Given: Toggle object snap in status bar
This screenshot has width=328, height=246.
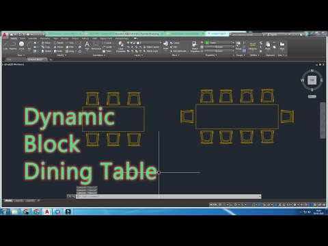Looking at the screenshot, I should coord(254,204).
